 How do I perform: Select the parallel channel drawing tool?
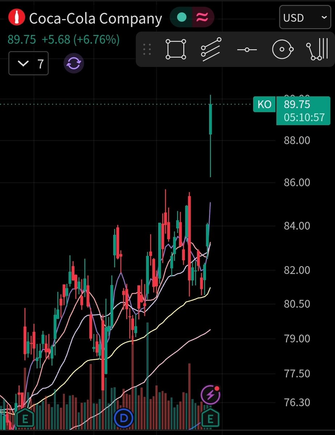(x=211, y=49)
